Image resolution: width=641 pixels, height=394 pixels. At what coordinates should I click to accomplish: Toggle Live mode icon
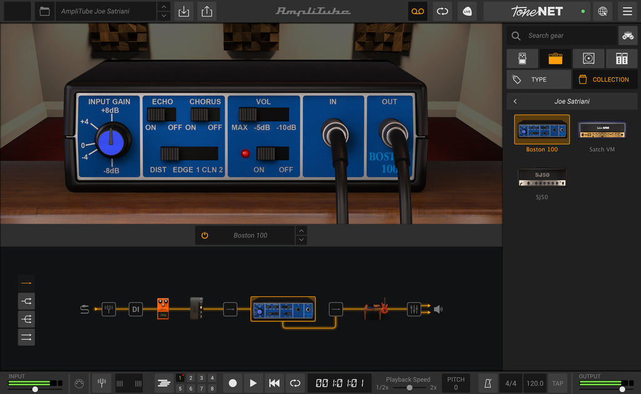(467, 11)
